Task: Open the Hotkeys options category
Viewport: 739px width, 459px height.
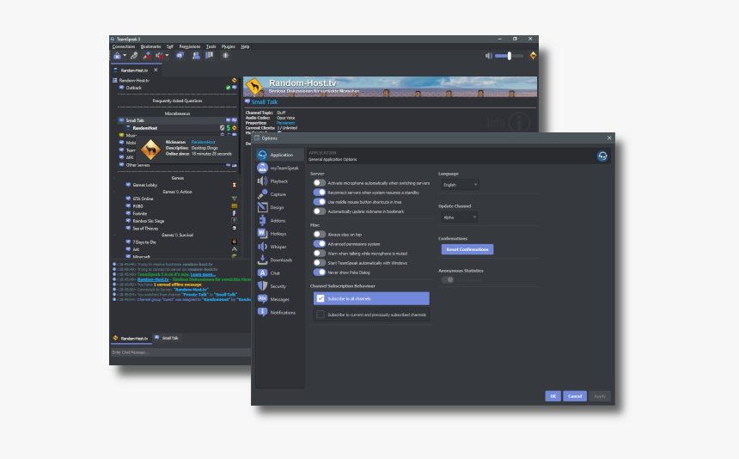Action: [x=279, y=234]
